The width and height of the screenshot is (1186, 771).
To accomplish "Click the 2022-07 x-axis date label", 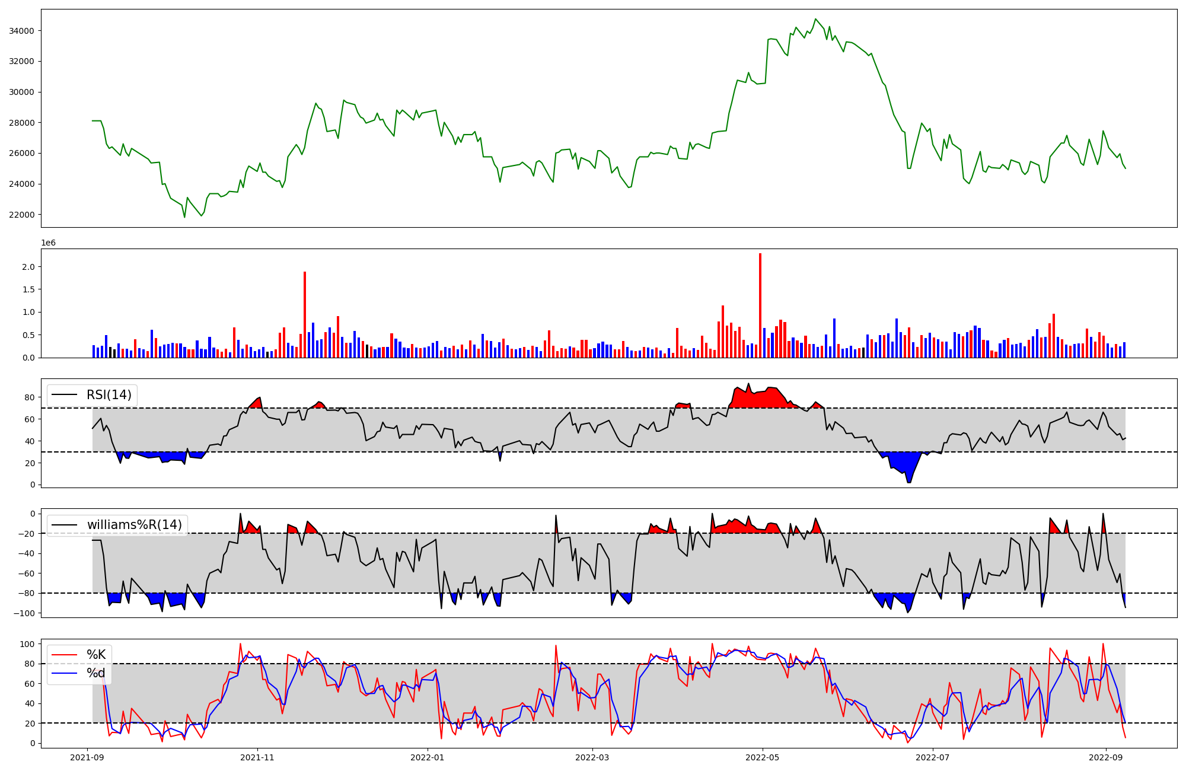I will tap(932, 757).
